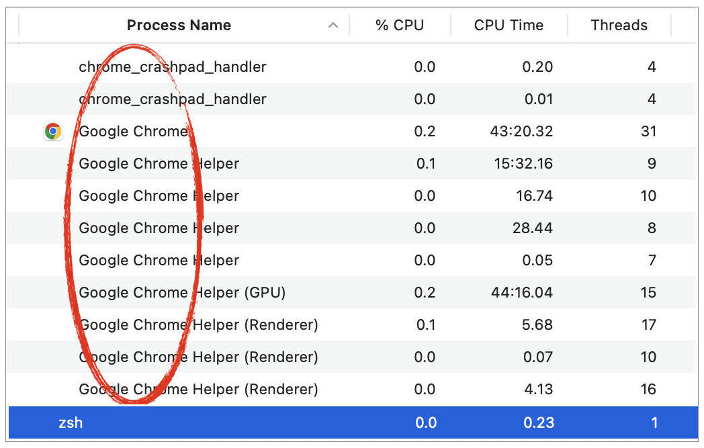The image size is (704, 448).
Task: Select the Renderer helper with CPU Time 0.07
Action: [198, 357]
